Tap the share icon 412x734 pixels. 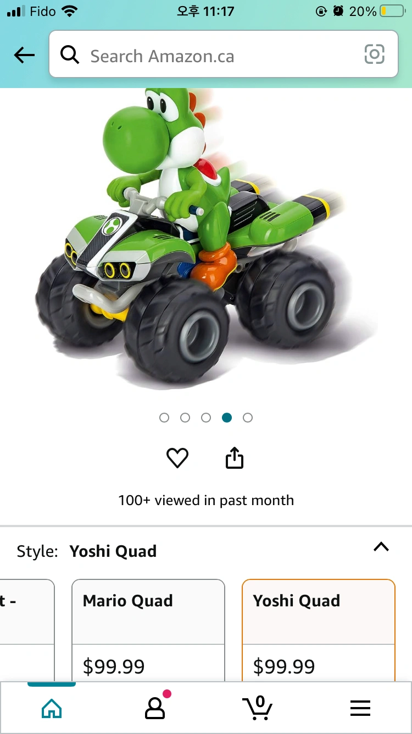pyautogui.click(x=235, y=458)
